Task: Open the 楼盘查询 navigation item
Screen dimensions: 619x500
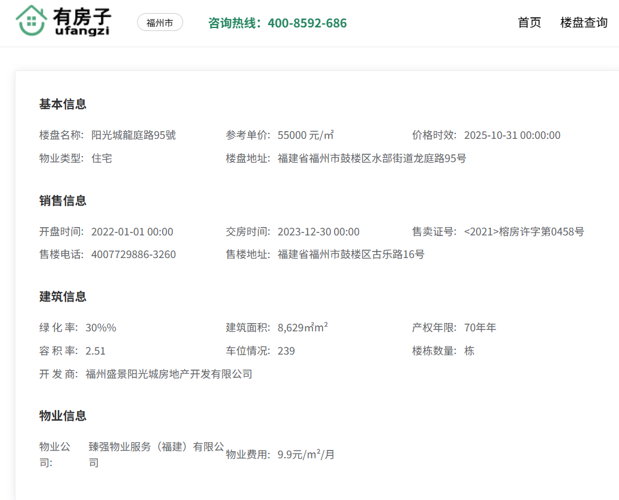Action: click(x=584, y=23)
